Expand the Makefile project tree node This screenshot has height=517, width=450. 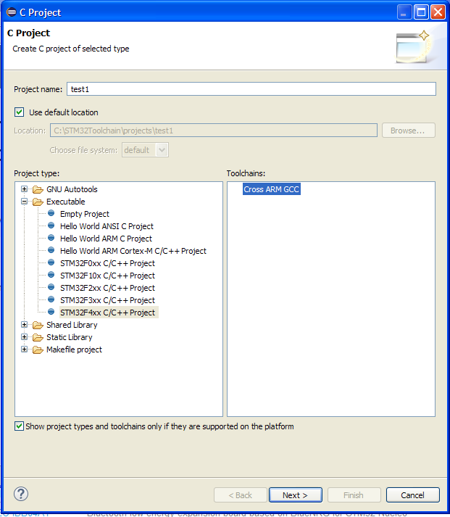click(x=24, y=349)
